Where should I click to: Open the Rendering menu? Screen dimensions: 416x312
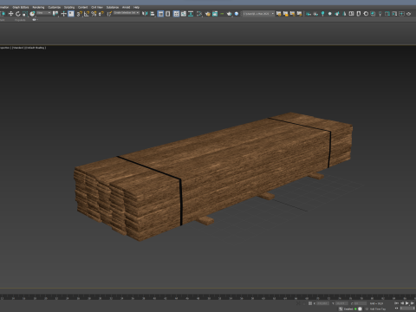[38, 7]
